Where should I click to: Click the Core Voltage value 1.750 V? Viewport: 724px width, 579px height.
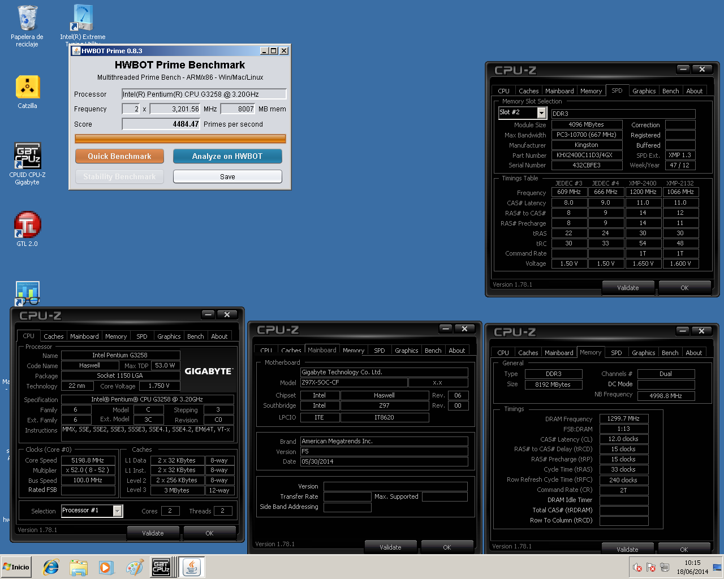(158, 386)
